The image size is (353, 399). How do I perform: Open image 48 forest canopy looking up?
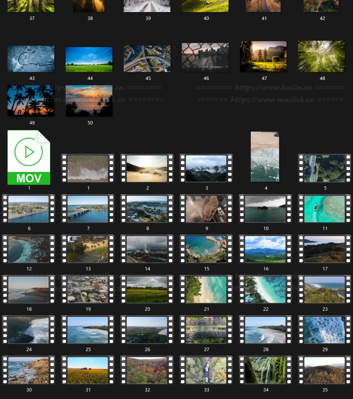(x=321, y=56)
